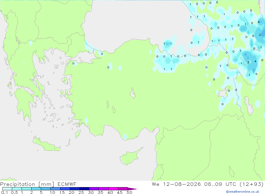
Task: Click the 2–5 mm legend color swatch
Action: 36,189
